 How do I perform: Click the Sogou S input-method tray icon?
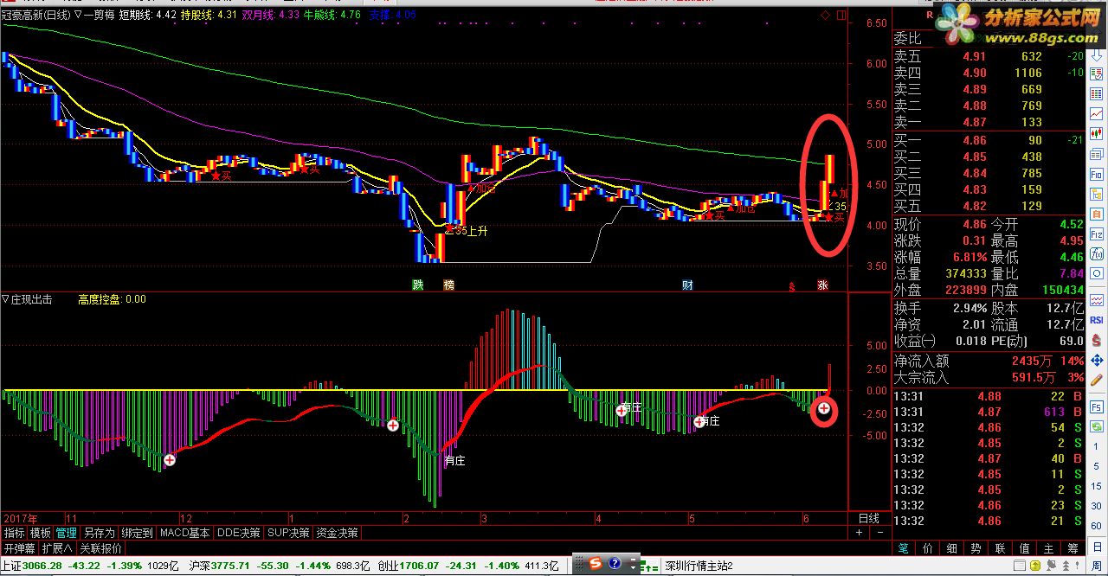596,563
